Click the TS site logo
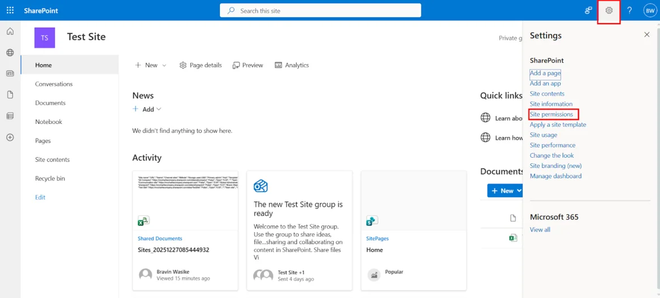 tap(45, 38)
